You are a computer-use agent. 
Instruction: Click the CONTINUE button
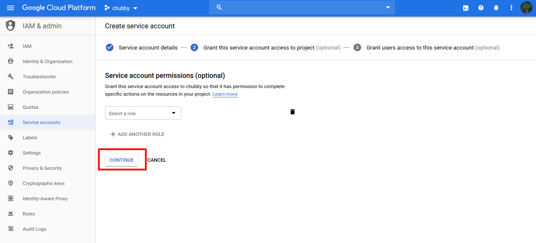(122, 160)
